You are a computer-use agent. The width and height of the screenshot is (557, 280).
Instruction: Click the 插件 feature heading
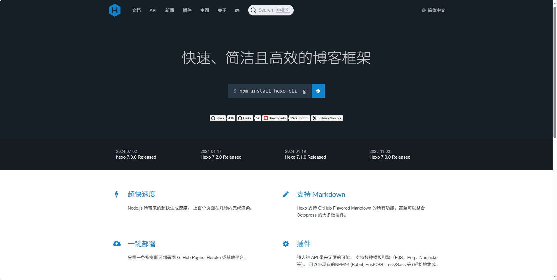[304, 244]
